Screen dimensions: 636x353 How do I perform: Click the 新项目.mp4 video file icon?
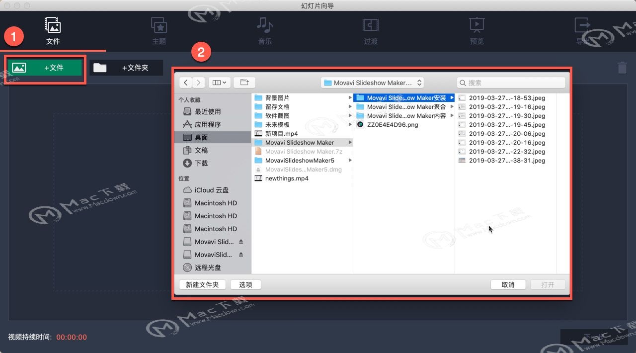click(258, 134)
